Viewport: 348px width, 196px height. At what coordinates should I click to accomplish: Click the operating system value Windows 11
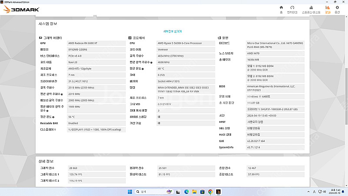coord(275,97)
